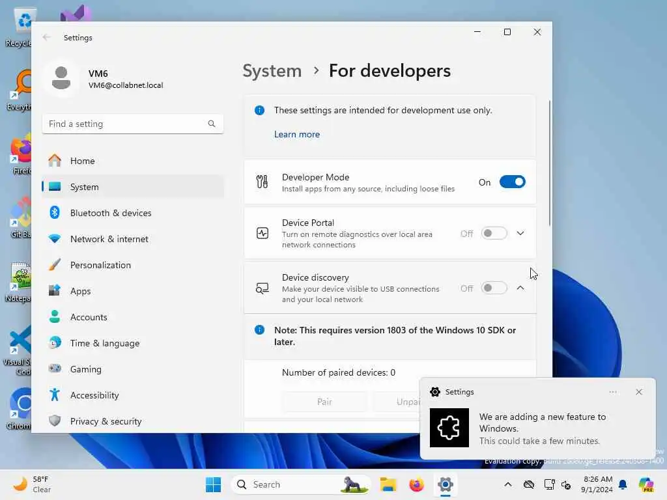Enable the Device discovery switch
The image size is (667, 500).
[494, 288]
